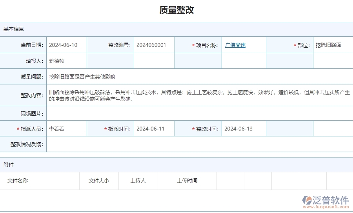Image resolution: width=353 pixels, height=213 pixels.
Task: Click the 填报人 field 蒋德帧
Action: pyautogui.click(x=66, y=61)
